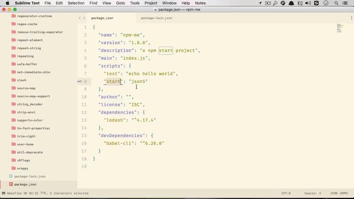Image resolution: width=354 pixels, height=199 pixels.
Task: Switch to the package-lock.json tab
Action: [157, 18]
